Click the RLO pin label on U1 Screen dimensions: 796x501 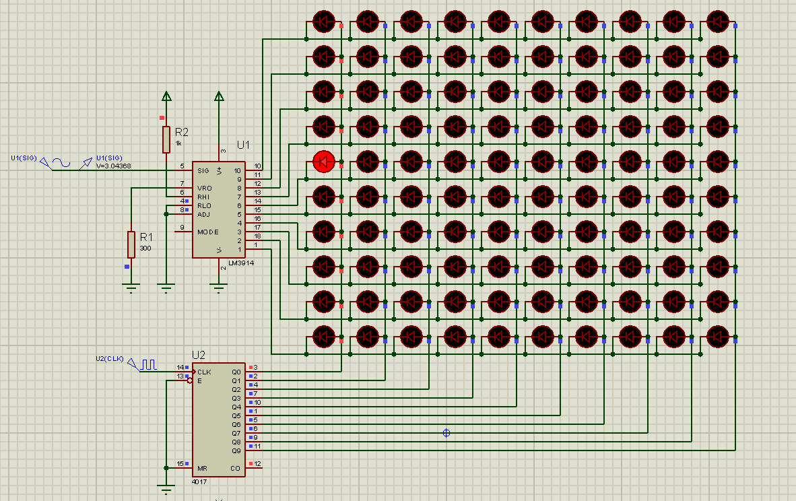tap(204, 205)
